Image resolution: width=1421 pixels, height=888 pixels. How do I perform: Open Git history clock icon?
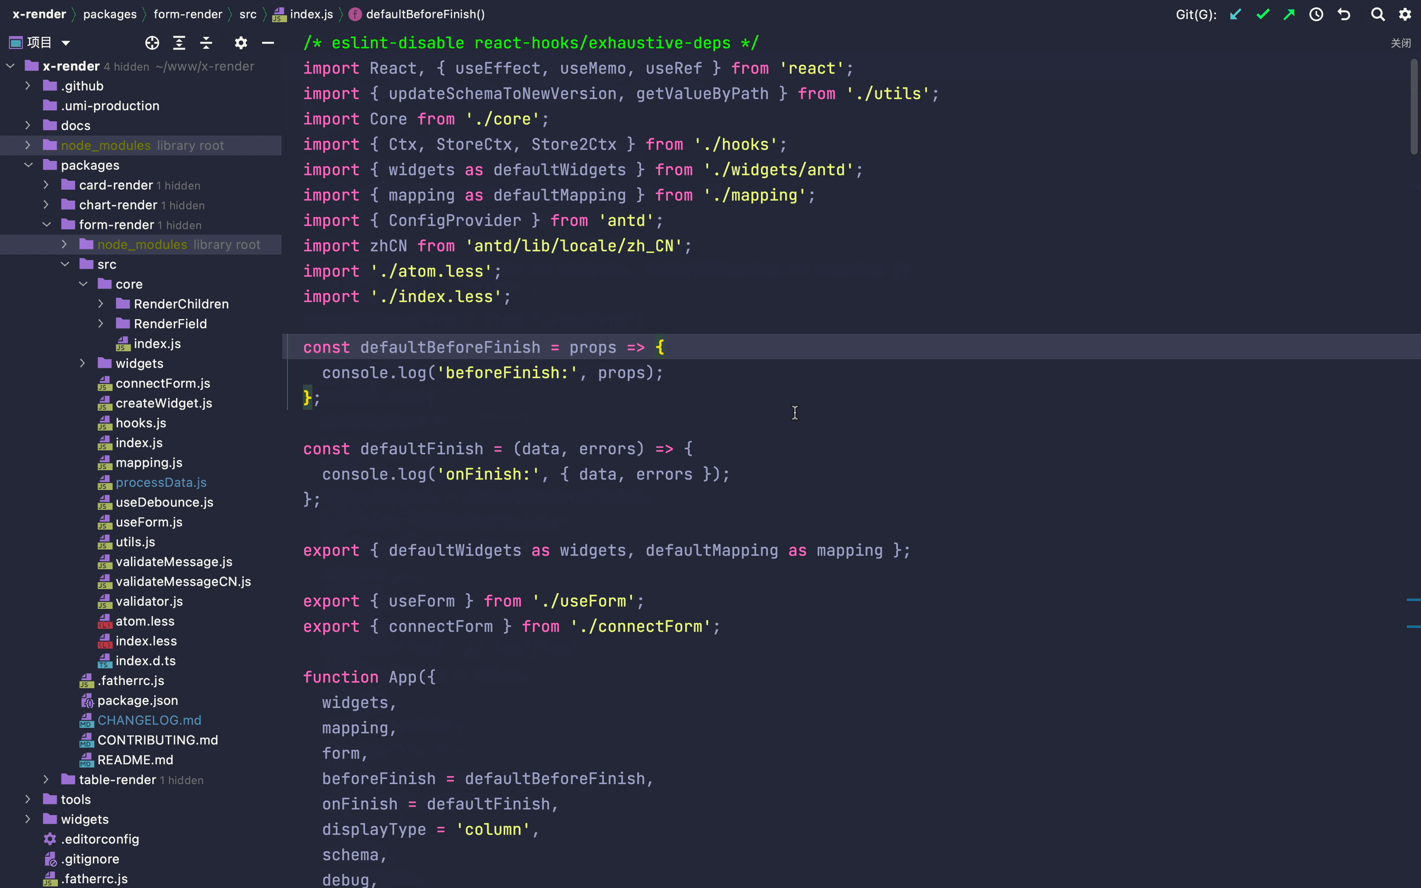1316,14
